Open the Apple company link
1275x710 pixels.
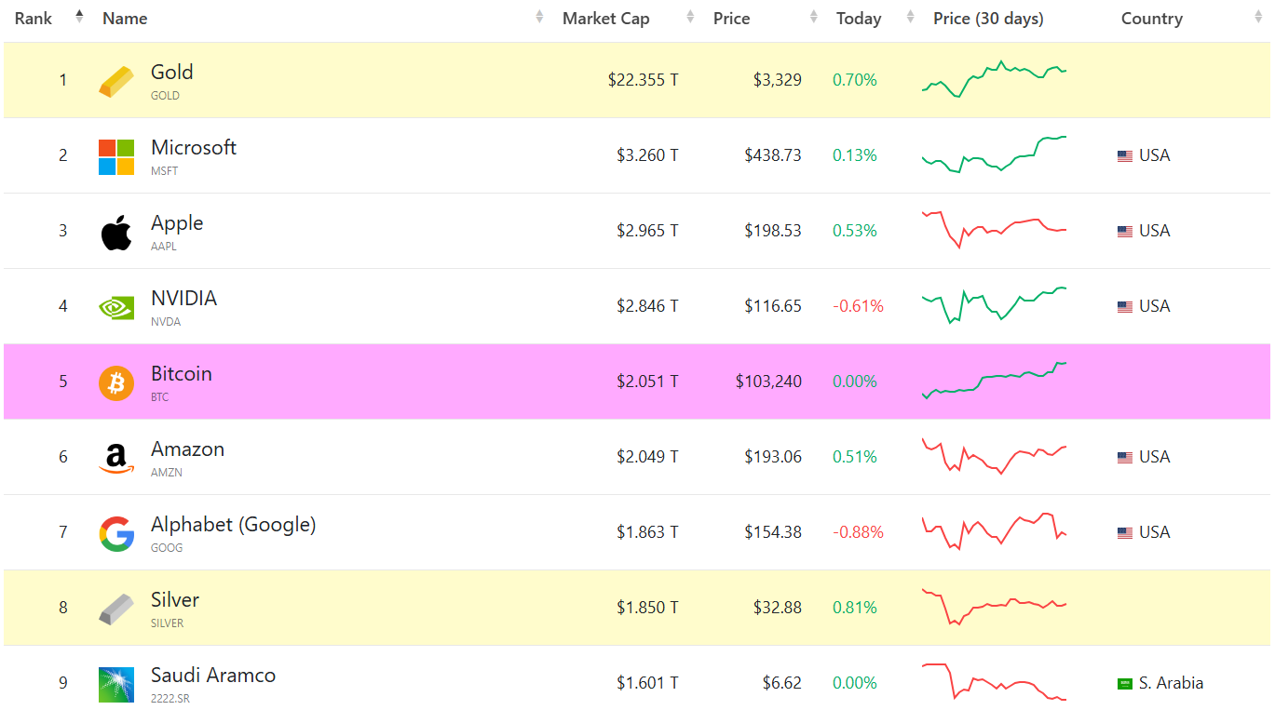[x=177, y=223]
